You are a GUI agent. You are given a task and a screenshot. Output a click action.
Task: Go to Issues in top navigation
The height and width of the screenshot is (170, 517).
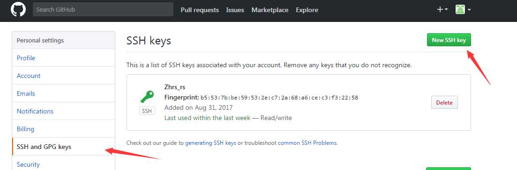(x=235, y=10)
